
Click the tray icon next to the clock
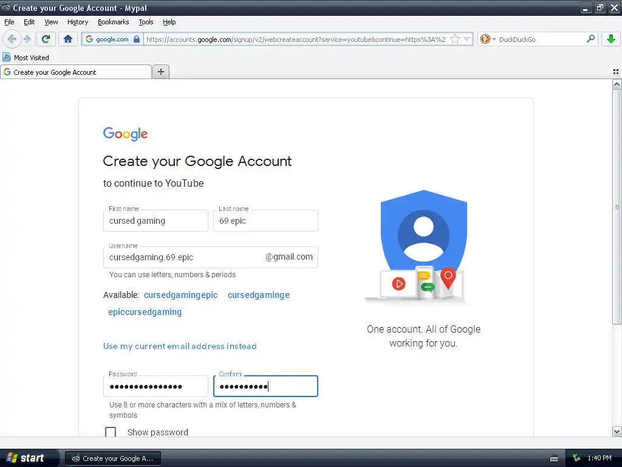[576, 458]
